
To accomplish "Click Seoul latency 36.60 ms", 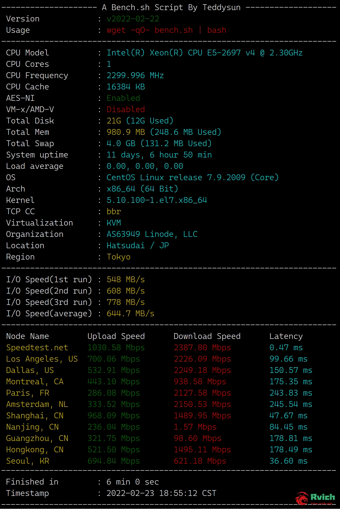I will tap(288, 461).
